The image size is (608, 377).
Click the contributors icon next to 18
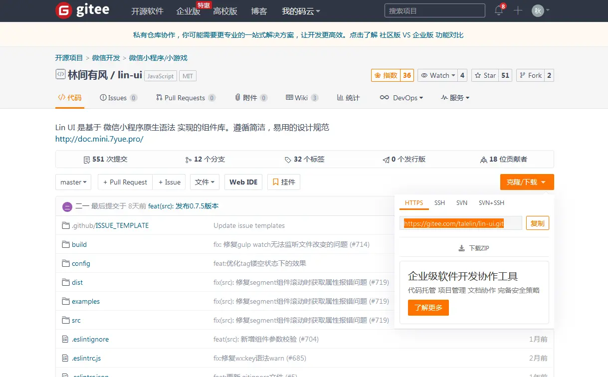pos(483,160)
